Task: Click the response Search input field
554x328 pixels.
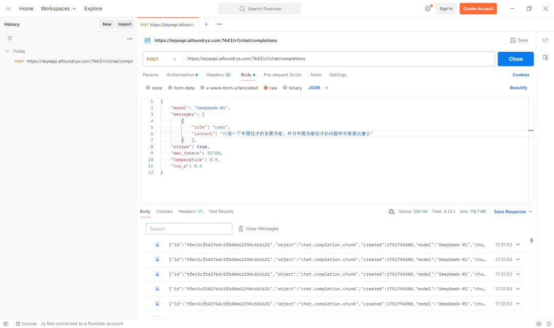Action: coord(189,229)
